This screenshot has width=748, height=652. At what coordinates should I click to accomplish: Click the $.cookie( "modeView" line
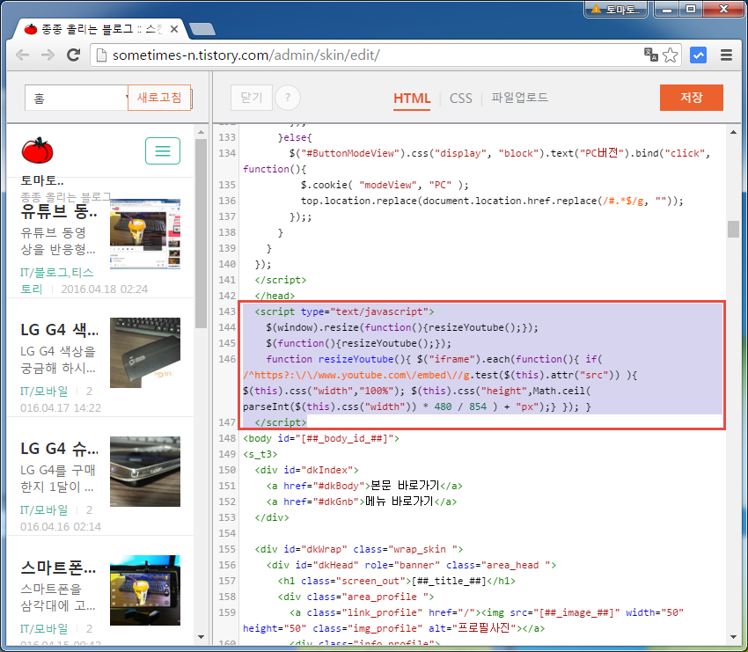(x=385, y=185)
